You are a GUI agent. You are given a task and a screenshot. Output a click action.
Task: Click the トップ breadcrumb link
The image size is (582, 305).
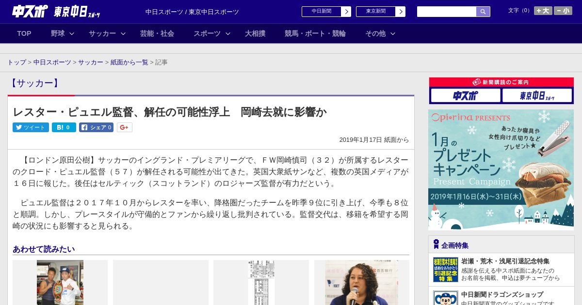[17, 62]
